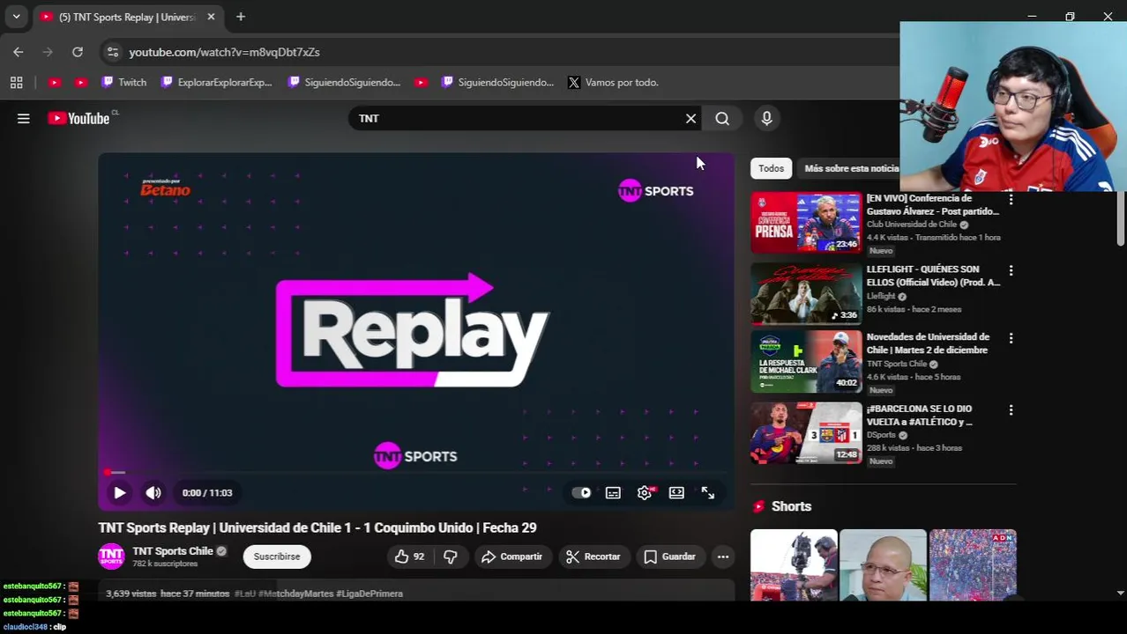
Task: Open the Vamos por todo X bookmark
Action: pyautogui.click(x=613, y=82)
